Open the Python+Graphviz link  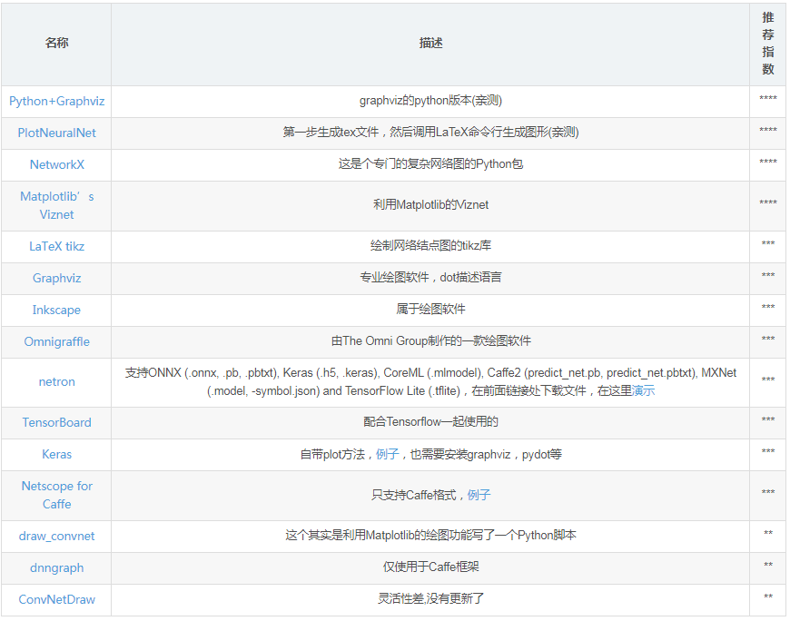tap(56, 102)
